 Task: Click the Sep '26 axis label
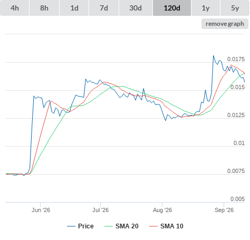point(224,210)
